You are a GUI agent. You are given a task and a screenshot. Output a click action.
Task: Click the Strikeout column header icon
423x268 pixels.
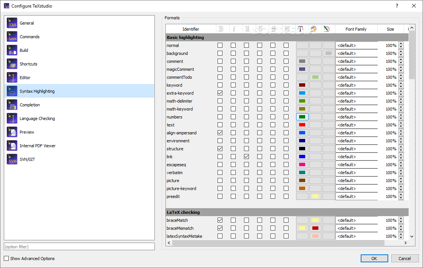[x=273, y=29]
